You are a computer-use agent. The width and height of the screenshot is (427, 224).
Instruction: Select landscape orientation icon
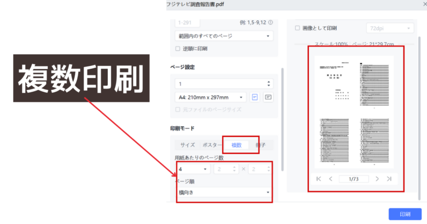coord(268,97)
